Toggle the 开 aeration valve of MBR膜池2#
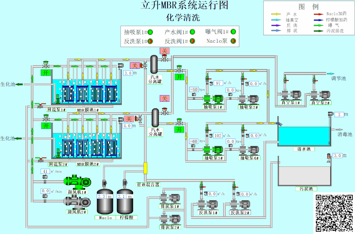The height and width of the screenshot is (234, 355). (46, 126)
